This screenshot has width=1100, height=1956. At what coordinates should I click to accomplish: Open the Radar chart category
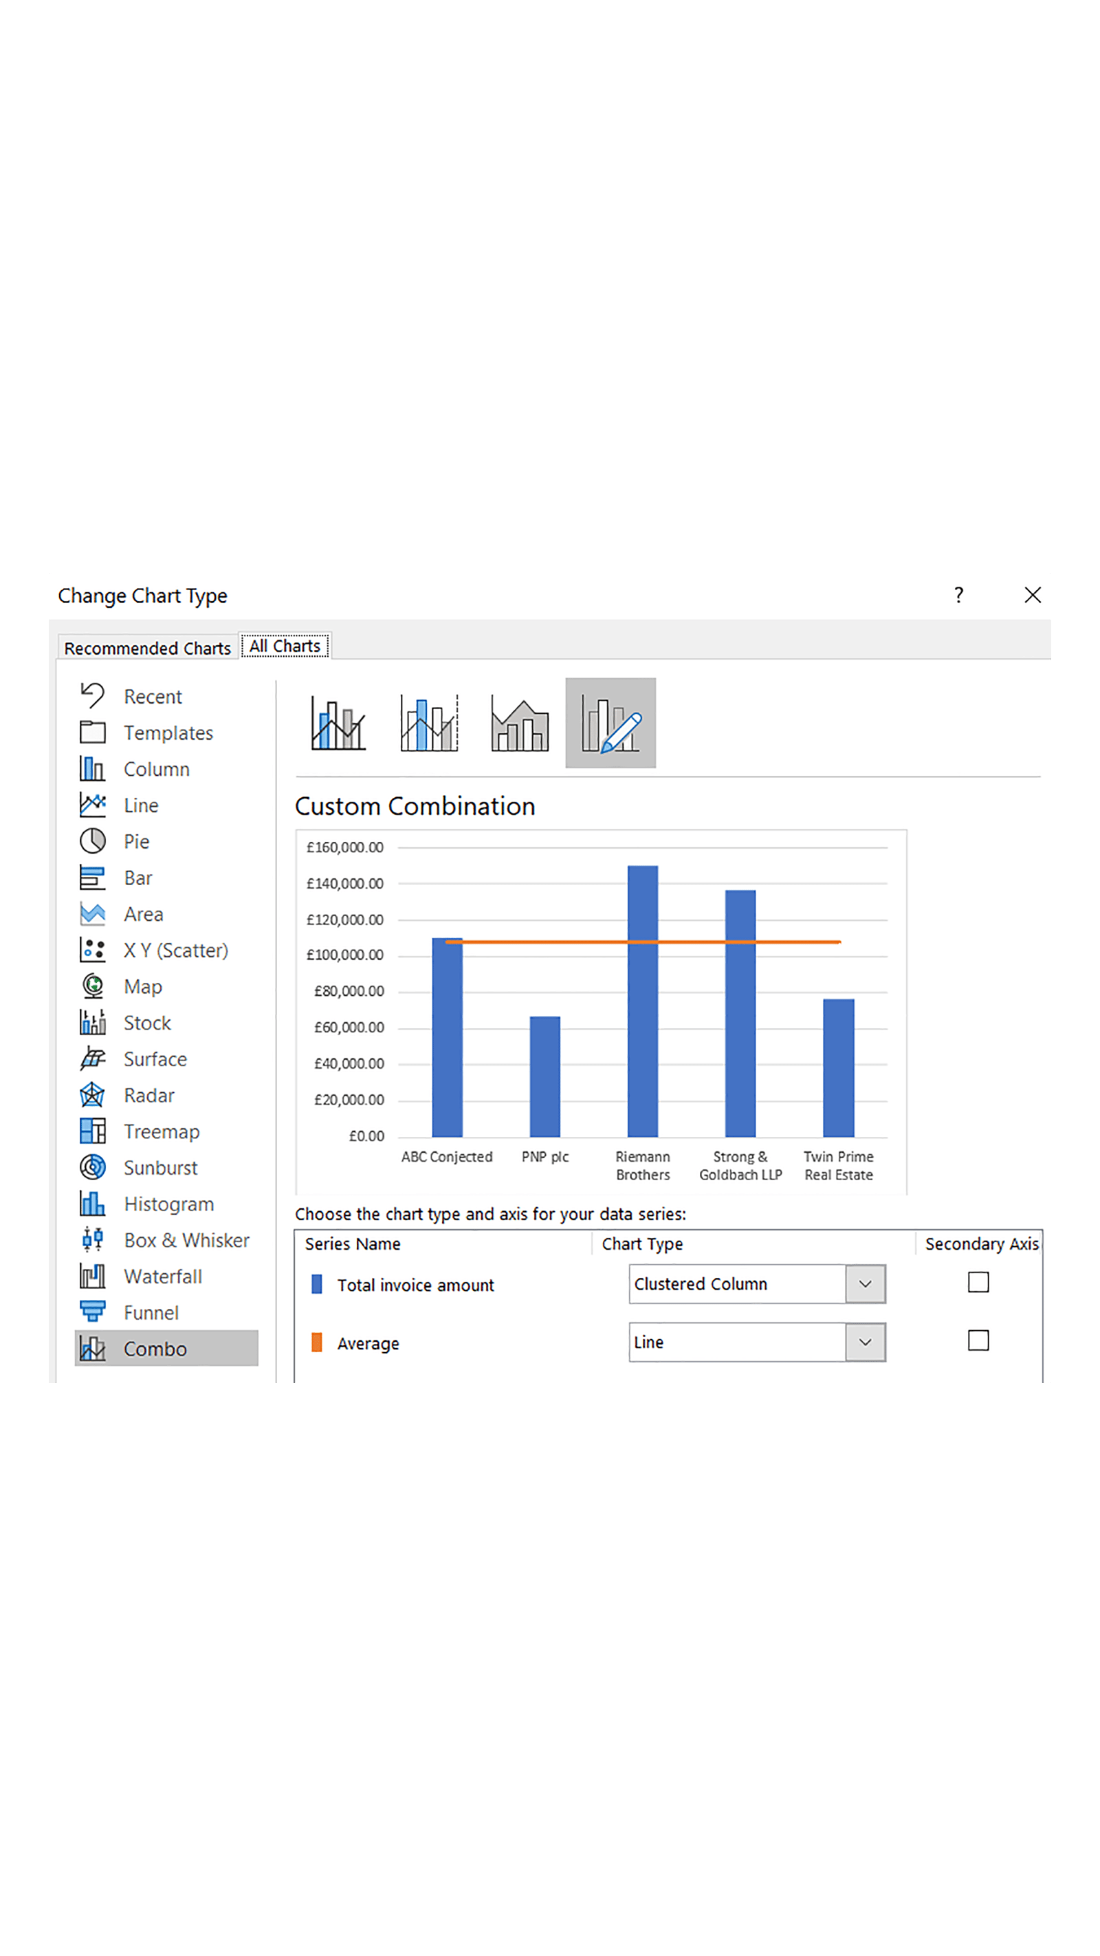click(148, 1095)
